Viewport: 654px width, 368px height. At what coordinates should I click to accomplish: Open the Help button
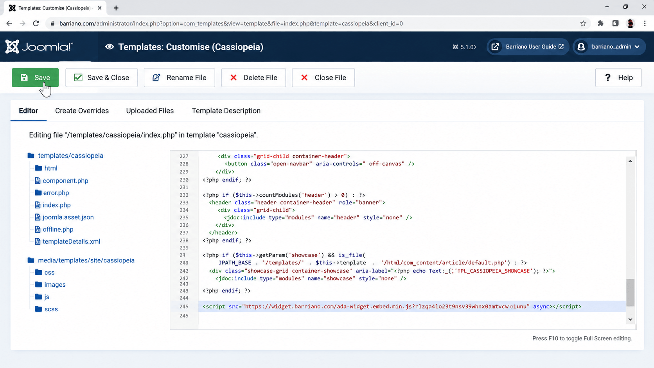pyautogui.click(x=618, y=77)
